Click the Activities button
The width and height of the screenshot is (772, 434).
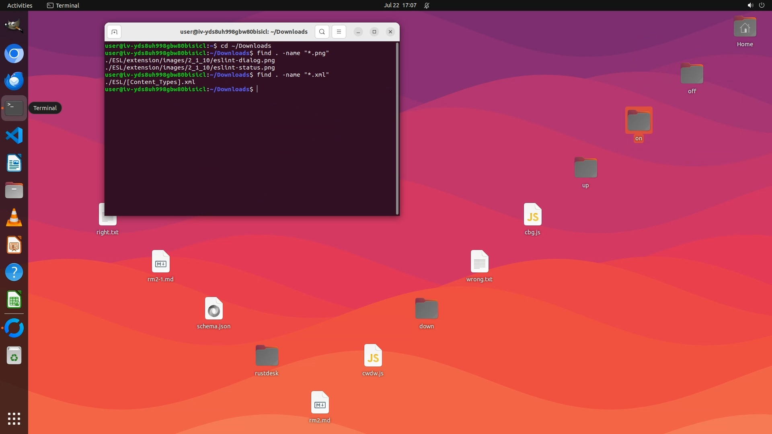(x=20, y=5)
